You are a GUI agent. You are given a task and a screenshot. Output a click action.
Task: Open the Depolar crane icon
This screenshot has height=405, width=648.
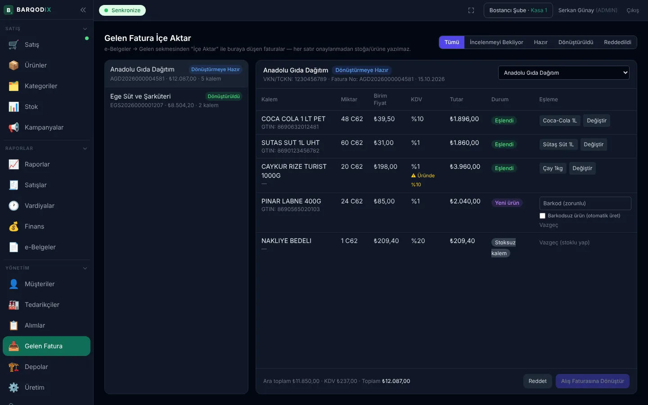coord(13,367)
